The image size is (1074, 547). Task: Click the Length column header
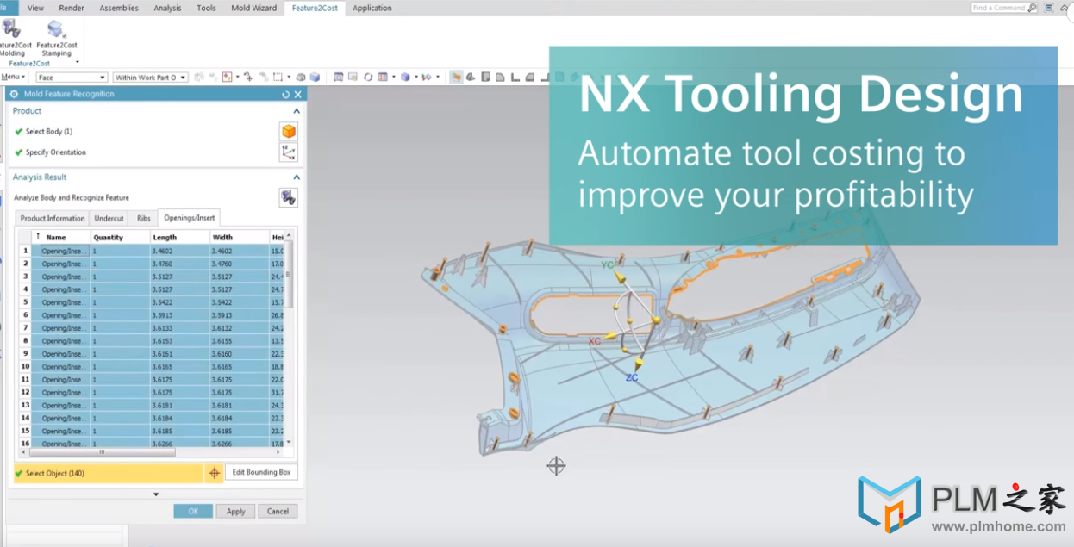coord(179,237)
